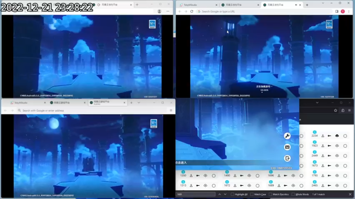Enable the Match Case checkbox
Image resolution: width=355 pixels, height=199 pixels.
tap(252, 194)
